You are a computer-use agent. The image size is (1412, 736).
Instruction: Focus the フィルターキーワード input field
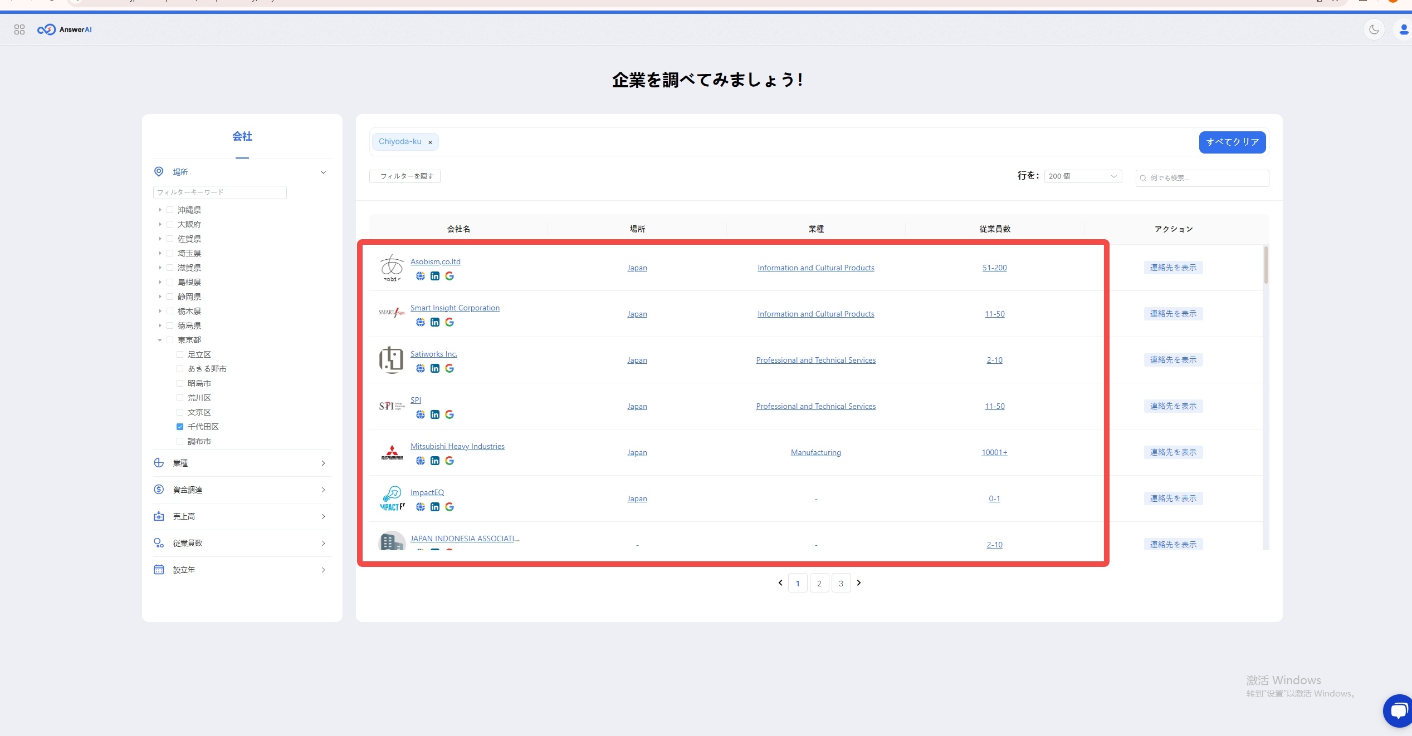pos(220,192)
